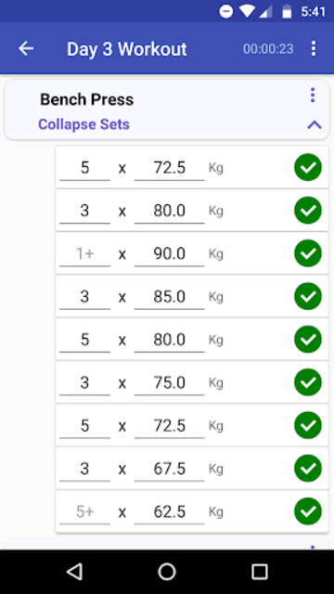Open Recent Apps square button

[x=260, y=572]
